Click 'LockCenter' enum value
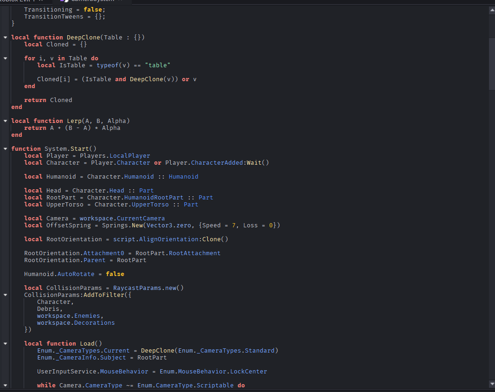 click(x=249, y=371)
